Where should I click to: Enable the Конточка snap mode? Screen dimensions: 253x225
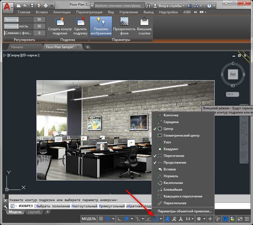[171, 115]
